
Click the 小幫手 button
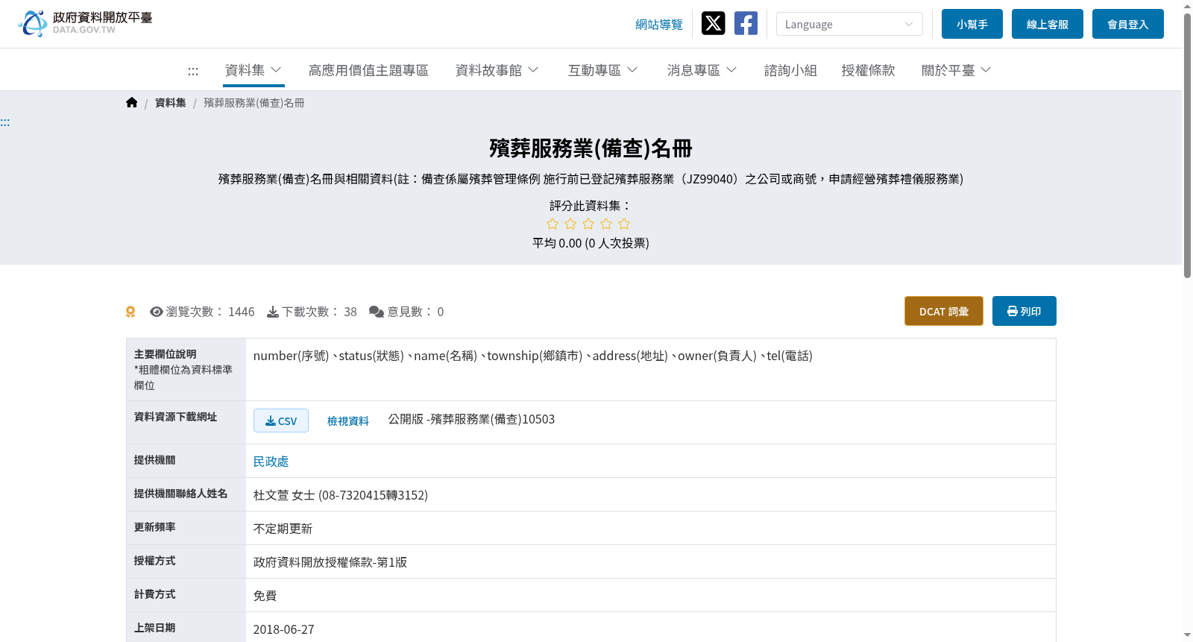pos(972,24)
